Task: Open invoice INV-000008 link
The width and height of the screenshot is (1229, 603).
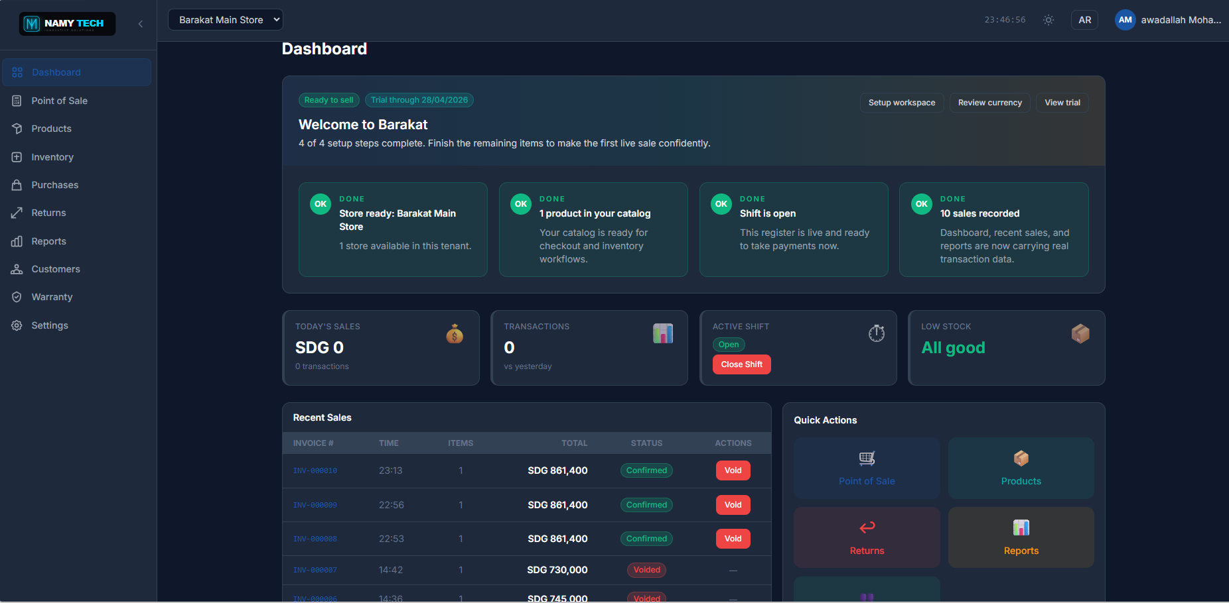Action: pyautogui.click(x=315, y=539)
